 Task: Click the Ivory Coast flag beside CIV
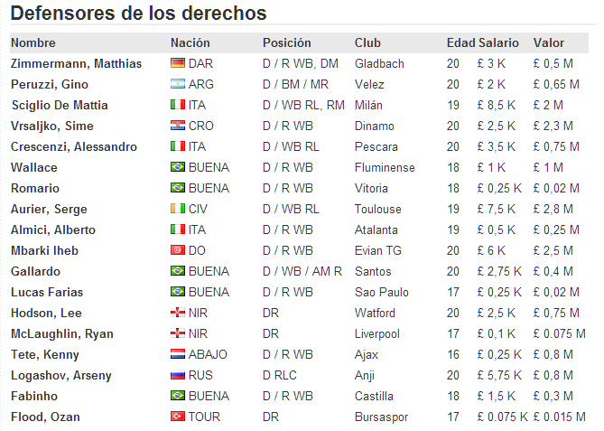178,209
